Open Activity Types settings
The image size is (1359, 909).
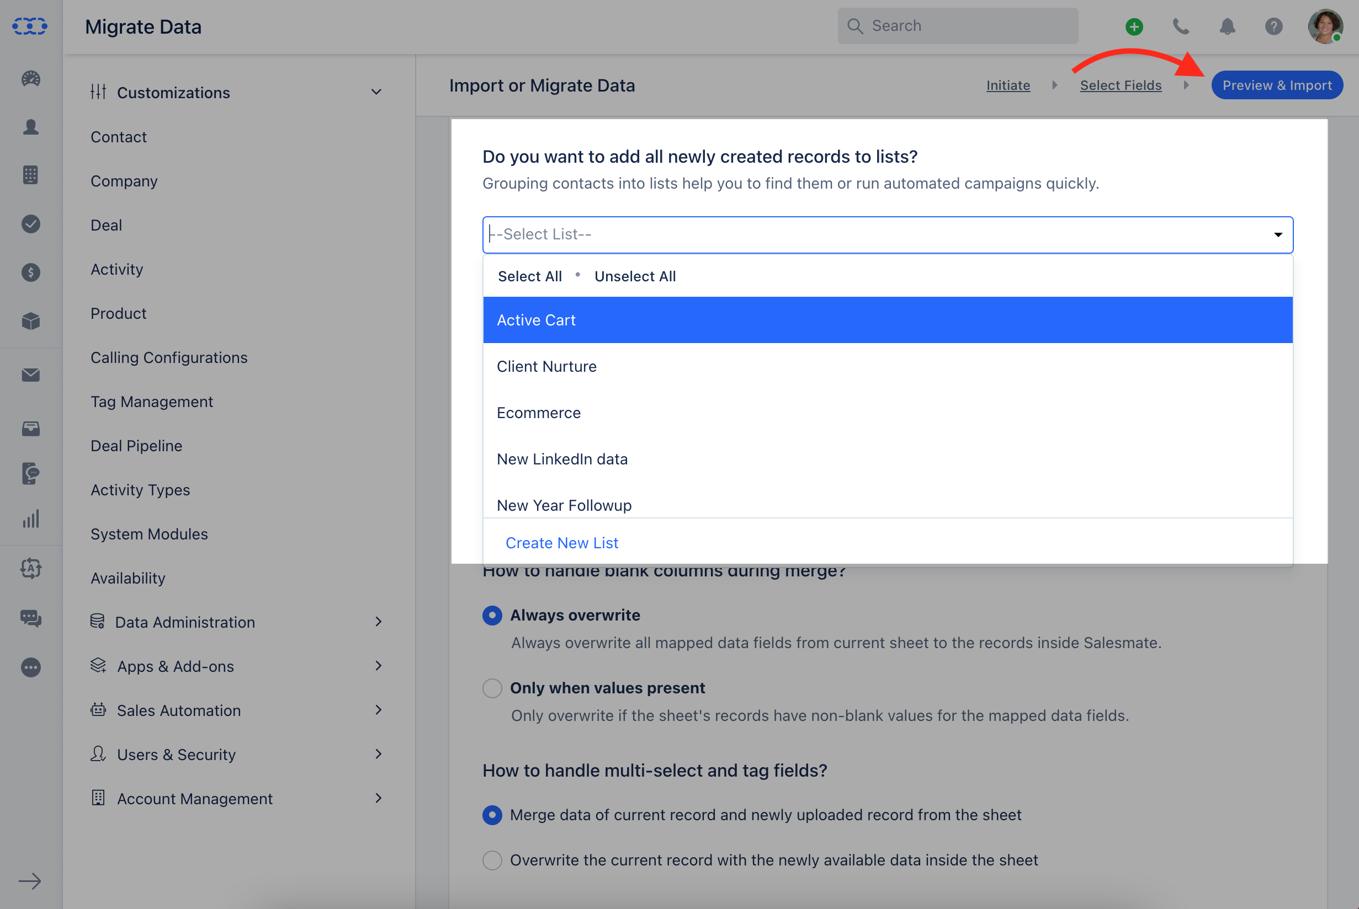coord(140,489)
